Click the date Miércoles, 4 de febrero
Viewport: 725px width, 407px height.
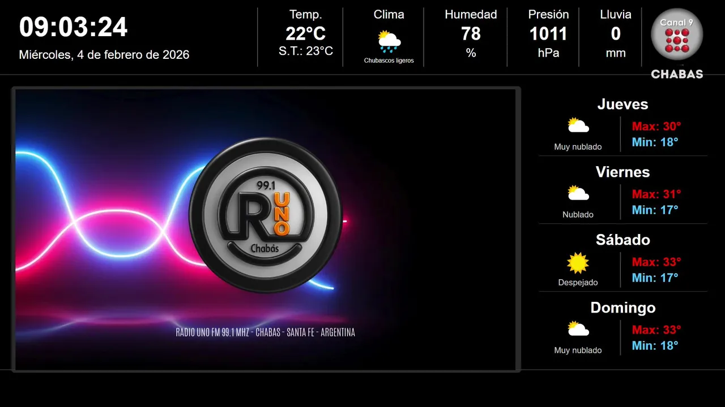(104, 55)
